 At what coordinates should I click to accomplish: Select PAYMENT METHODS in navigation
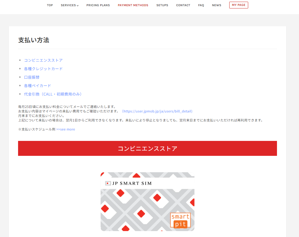coord(133,5)
